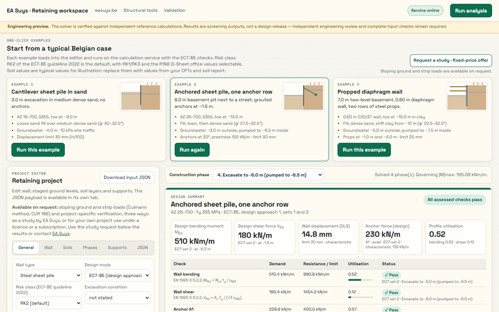Select the Design bending moment card

[201, 237]
